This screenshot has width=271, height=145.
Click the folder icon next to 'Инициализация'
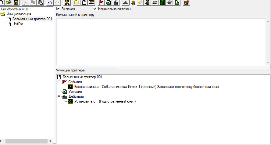pyautogui.click(x=3, y=14)
